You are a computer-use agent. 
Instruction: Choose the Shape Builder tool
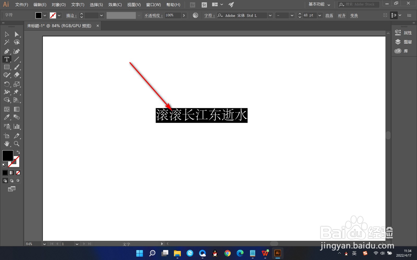(x=7, y=100)
